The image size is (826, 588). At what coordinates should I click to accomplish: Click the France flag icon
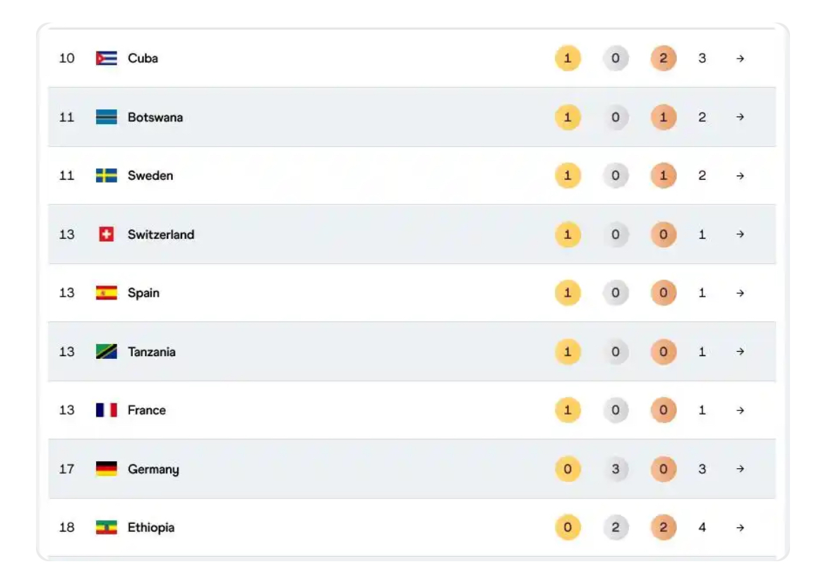tap(107, 410)
